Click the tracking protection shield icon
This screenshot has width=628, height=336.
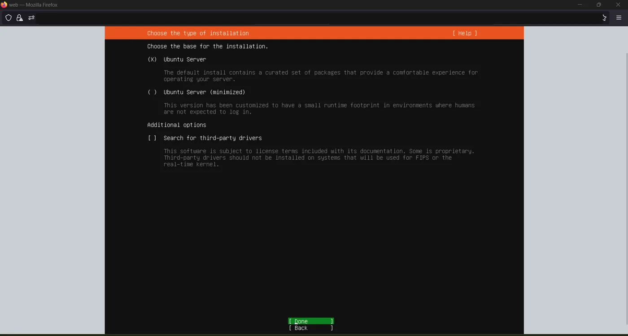click(9, 18)
